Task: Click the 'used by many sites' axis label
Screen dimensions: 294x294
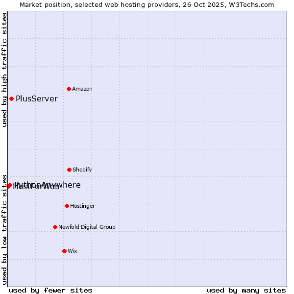Action: (246, 290)
